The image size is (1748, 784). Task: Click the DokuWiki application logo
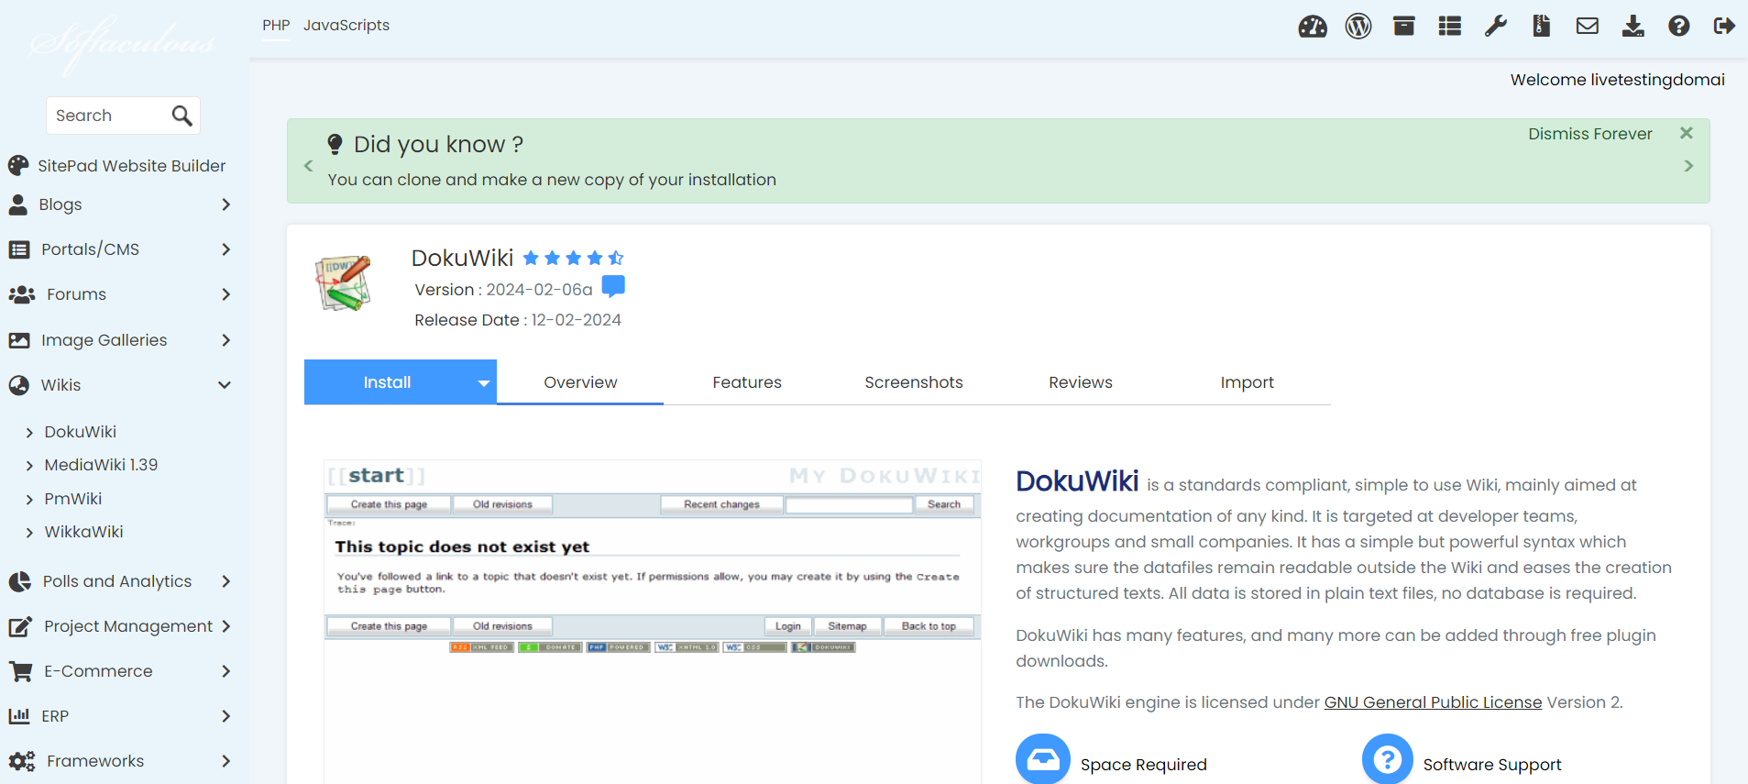coord(345,283)
